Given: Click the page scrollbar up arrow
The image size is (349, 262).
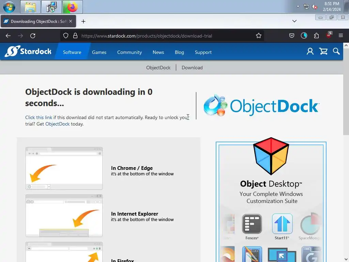Looking at the screenshot, I should (x=346, y=45).
